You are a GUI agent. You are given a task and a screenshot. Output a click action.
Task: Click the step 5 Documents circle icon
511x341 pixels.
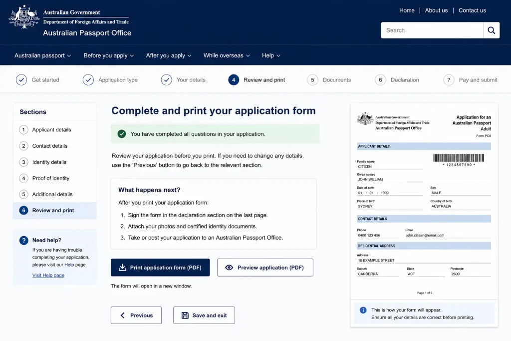pos(312,80)
